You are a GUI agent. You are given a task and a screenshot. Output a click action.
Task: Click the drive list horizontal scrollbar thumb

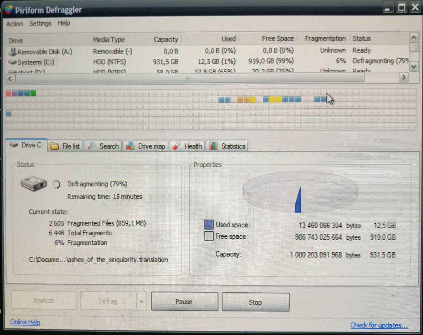coord(190,78)
